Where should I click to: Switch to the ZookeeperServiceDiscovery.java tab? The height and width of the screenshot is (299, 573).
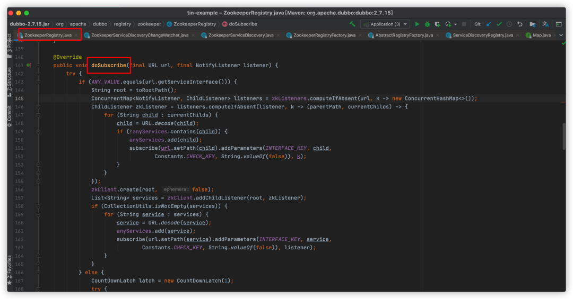(x=241, y=35)
